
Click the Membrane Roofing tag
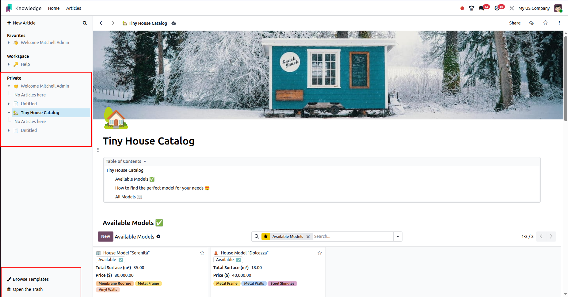115,284
